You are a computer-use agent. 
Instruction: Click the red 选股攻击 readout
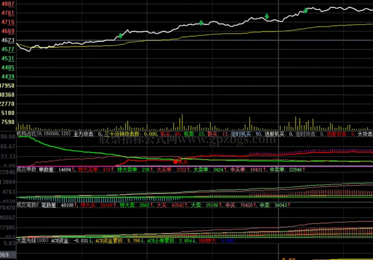click(341, 134)
